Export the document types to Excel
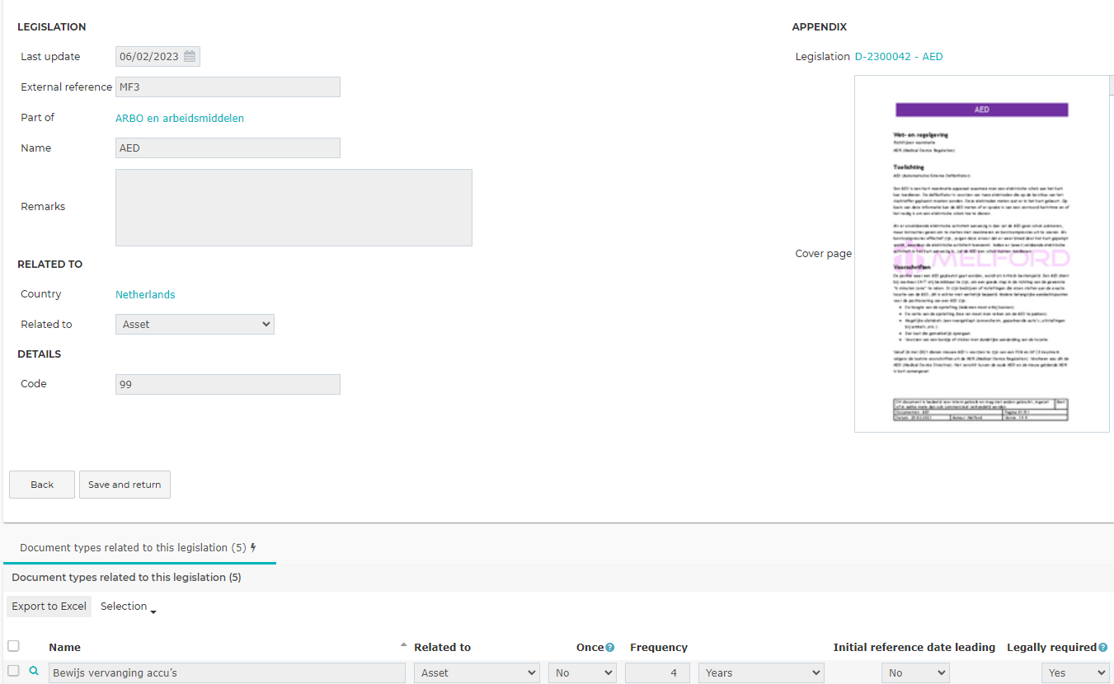 coord(49,607)
